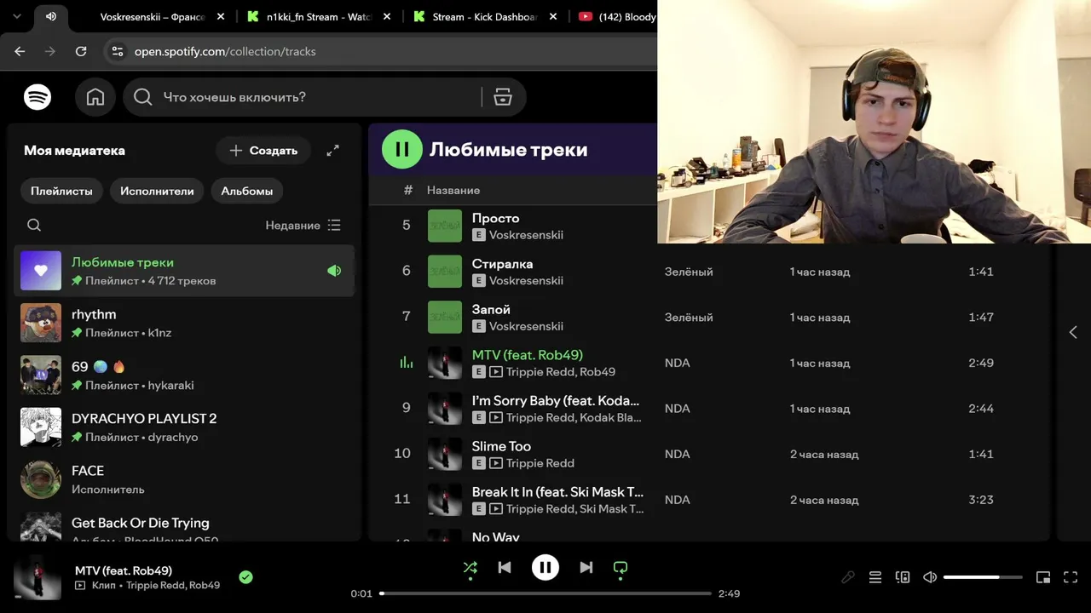Open the 69 playlist by hykaraki
This screenshot has height=613, width=1091.
[184, 375]
